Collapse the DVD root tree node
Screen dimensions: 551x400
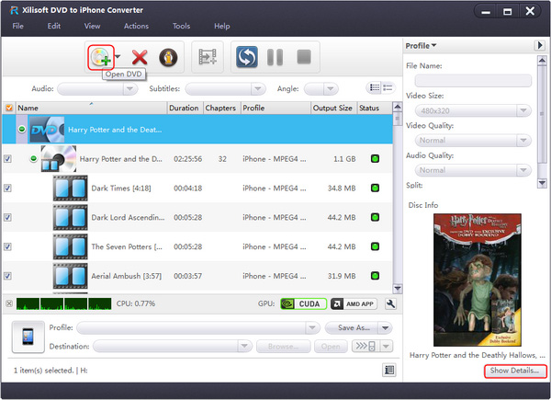click(x=22, y=129)
